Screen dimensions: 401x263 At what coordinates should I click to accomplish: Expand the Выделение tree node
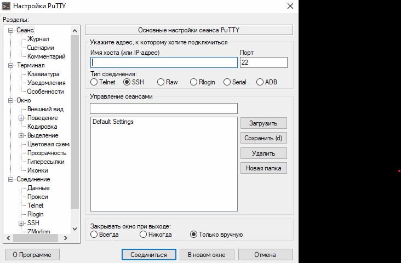click(21, 135)
